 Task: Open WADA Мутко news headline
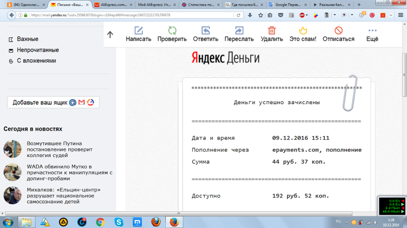click(70, 172)
